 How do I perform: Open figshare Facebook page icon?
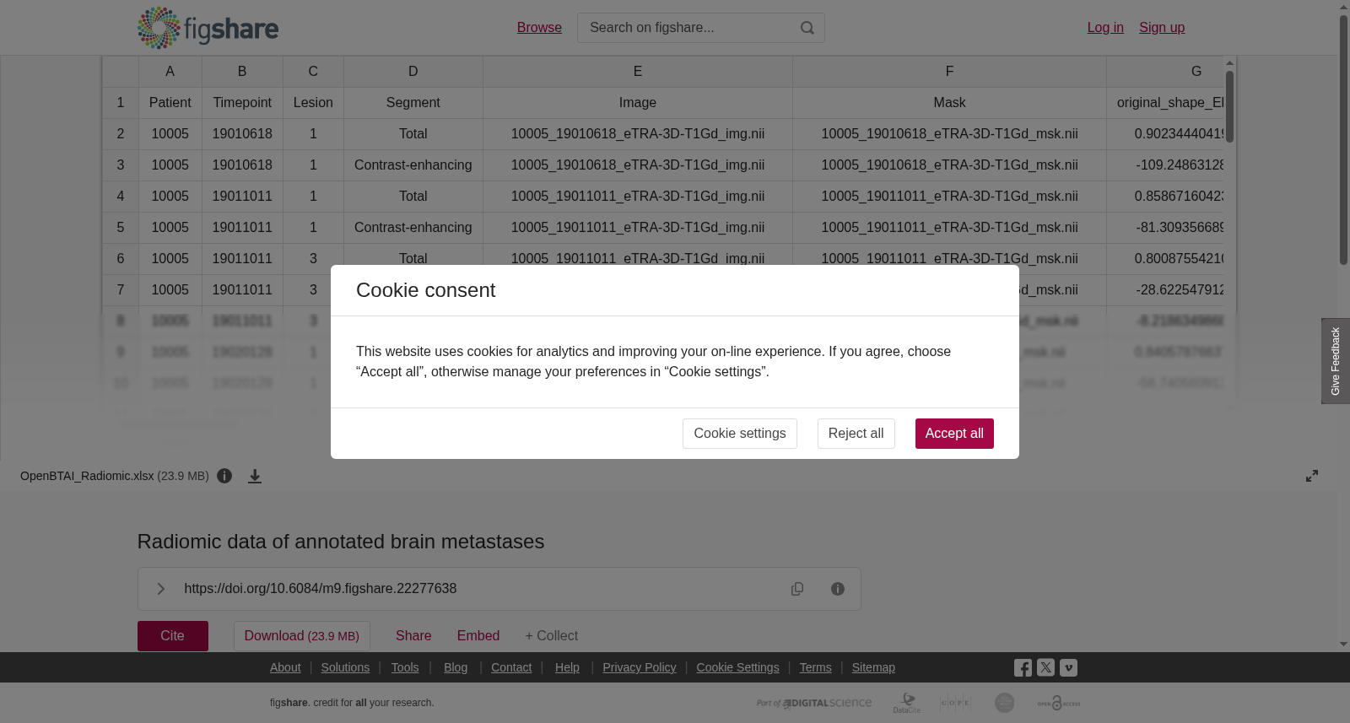coord(1023,667)
